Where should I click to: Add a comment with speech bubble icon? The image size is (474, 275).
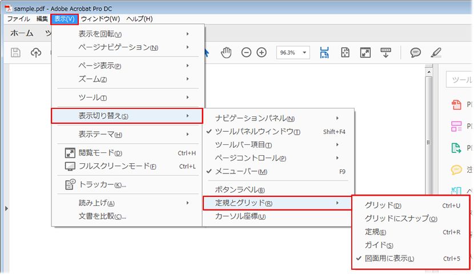415,52
